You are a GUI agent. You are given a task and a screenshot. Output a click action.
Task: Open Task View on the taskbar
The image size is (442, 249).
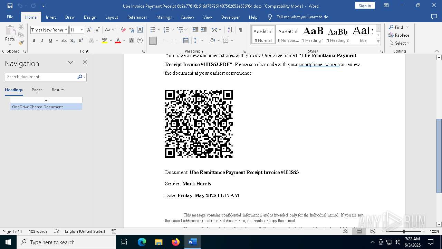(124, 242)
